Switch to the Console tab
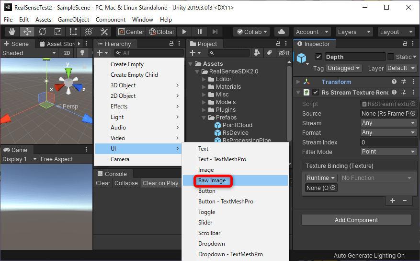 [112, 174]
